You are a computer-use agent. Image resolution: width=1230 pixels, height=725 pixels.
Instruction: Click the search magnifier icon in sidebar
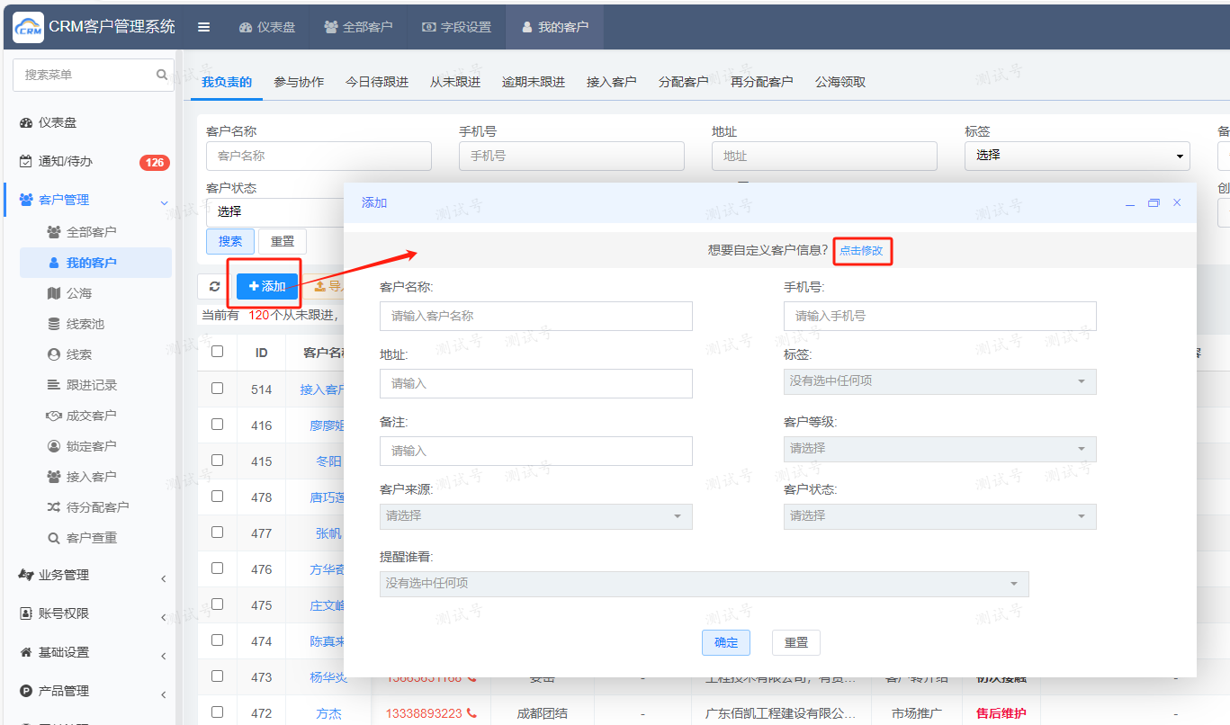(162, 75)
